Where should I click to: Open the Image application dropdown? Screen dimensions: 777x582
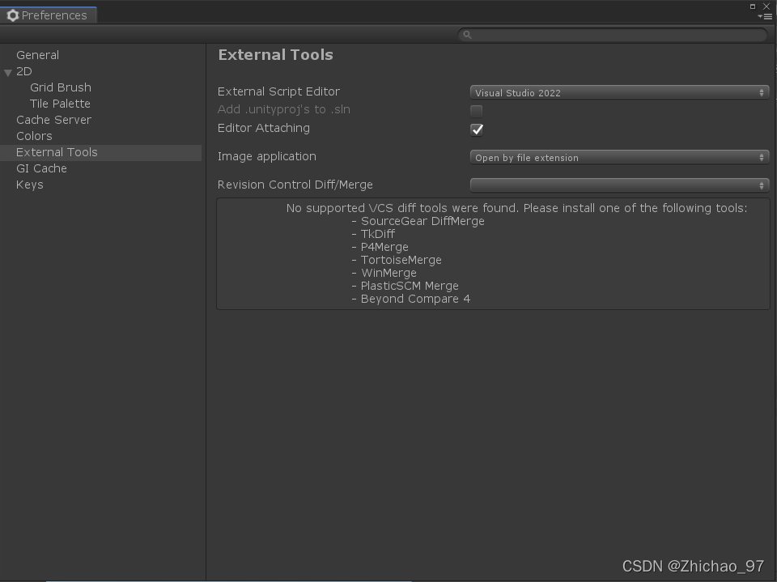(x=618, y=157)
